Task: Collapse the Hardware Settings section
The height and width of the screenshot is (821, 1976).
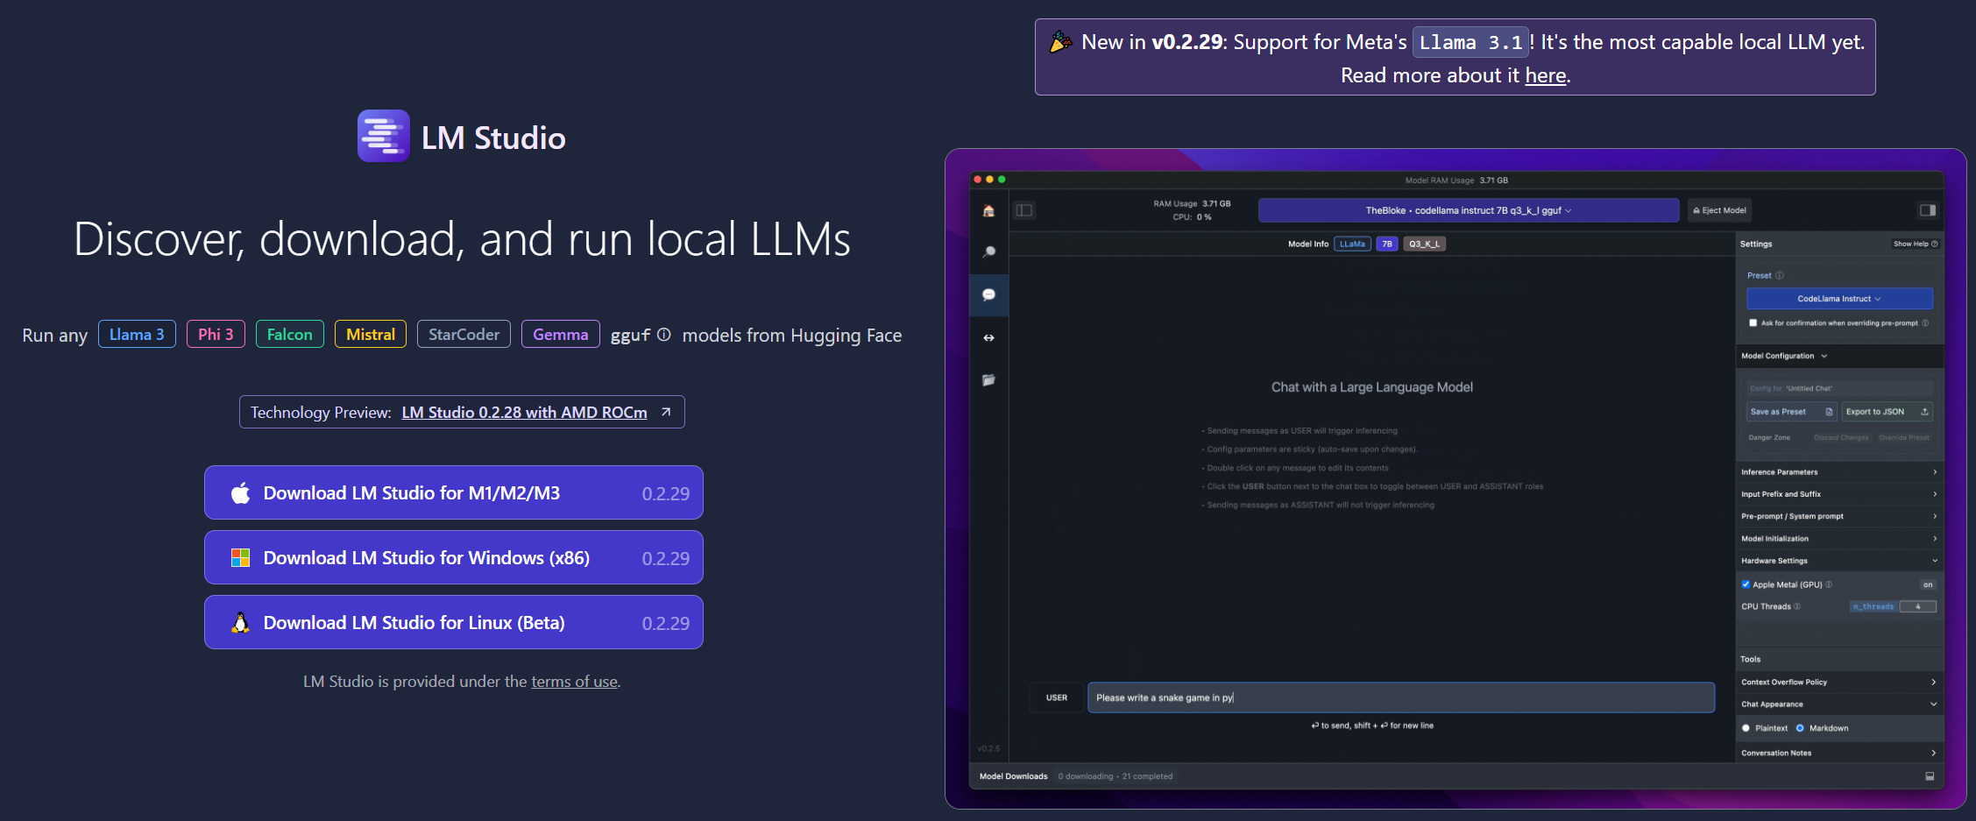Action: pyautogui.click(x=1839, y=561)
